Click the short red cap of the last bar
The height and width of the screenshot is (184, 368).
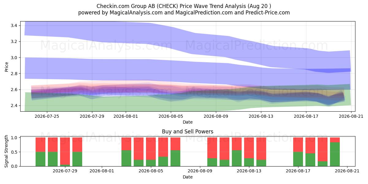pyautogui.click(x=335, y=140)
